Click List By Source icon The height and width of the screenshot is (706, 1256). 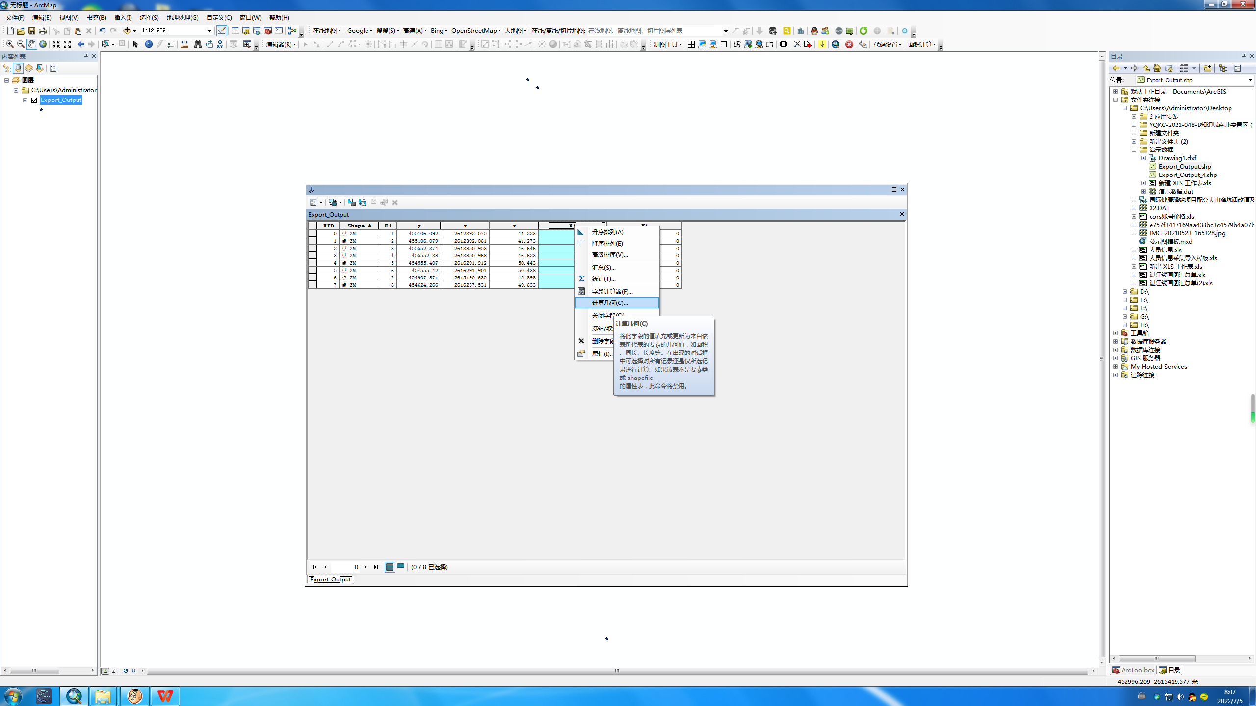(x=18, y=68)
